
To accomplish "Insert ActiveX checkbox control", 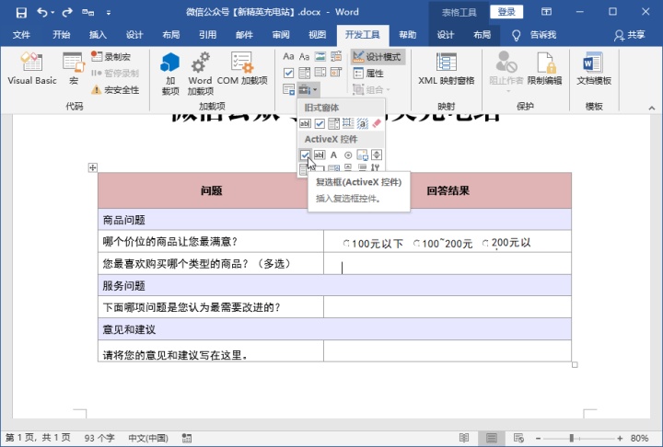I will [x=305, y=155].
